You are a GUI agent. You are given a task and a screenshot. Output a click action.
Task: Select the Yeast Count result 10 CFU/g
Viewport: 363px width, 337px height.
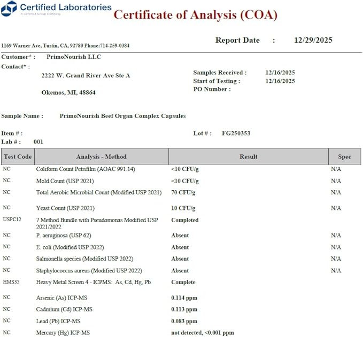click(183, 208)
